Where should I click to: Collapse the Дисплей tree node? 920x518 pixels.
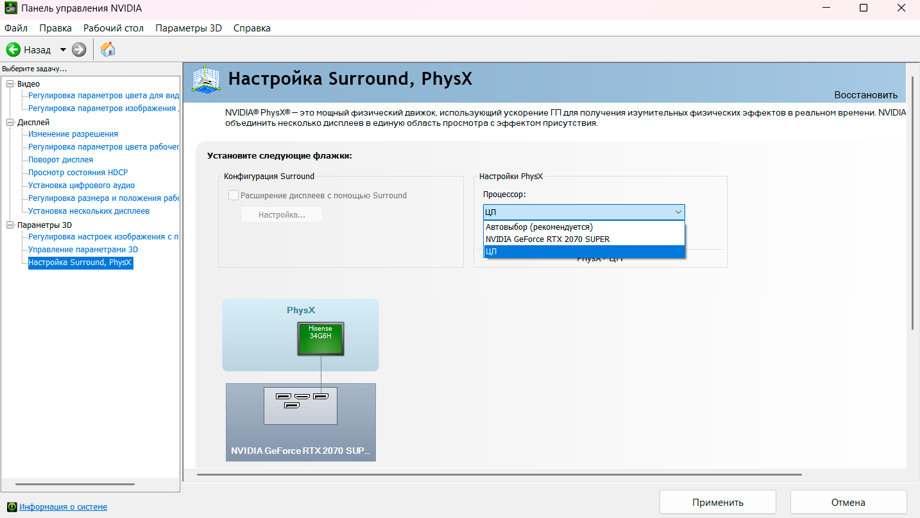point(10,123)
